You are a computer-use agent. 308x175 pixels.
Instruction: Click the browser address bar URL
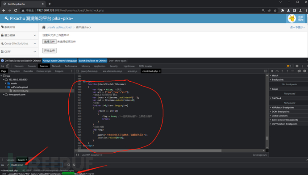pyautogui.click(x=71, y=10)
